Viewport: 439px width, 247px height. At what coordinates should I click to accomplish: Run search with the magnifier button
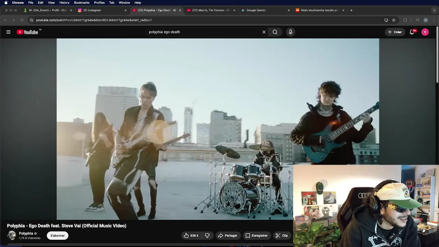coord(275,32)
